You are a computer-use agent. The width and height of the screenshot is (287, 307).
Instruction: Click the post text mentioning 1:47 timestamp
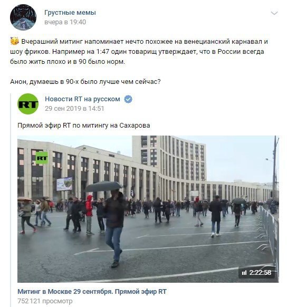pos(137,52)
